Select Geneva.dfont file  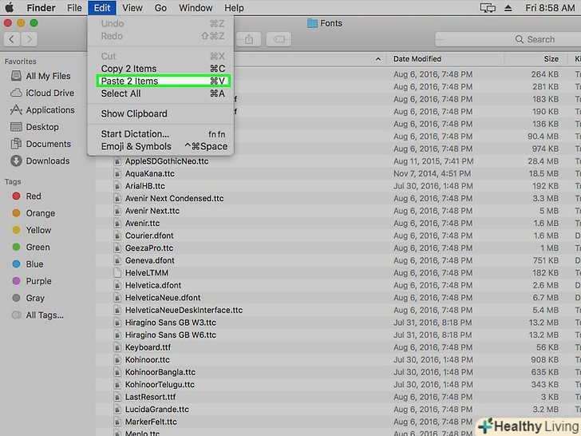150,260
